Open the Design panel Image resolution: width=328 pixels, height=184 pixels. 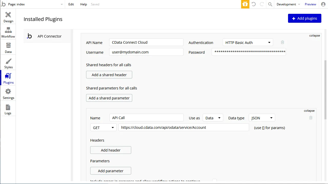8,16
